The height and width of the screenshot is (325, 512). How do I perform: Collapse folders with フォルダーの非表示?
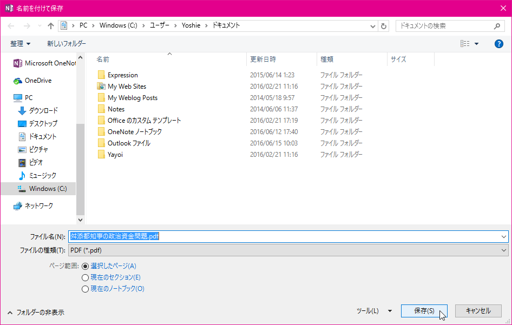click(36, 313)
